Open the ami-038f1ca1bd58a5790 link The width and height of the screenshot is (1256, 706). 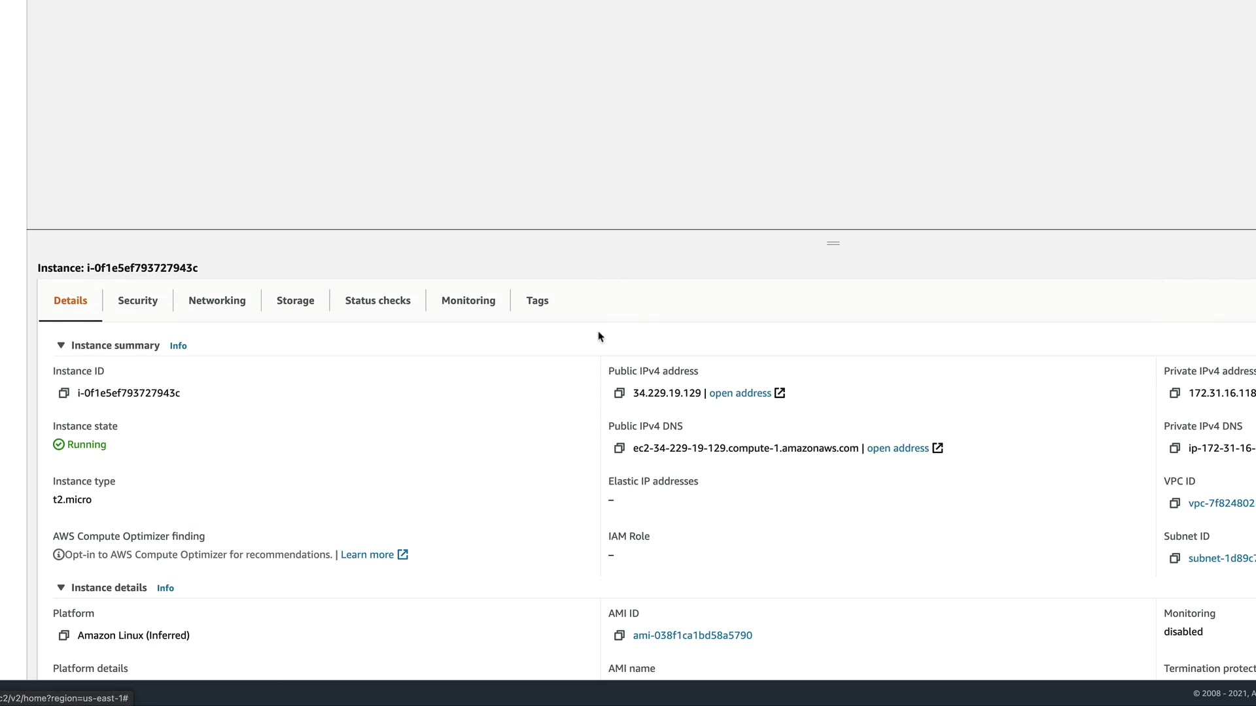(692, 635)
